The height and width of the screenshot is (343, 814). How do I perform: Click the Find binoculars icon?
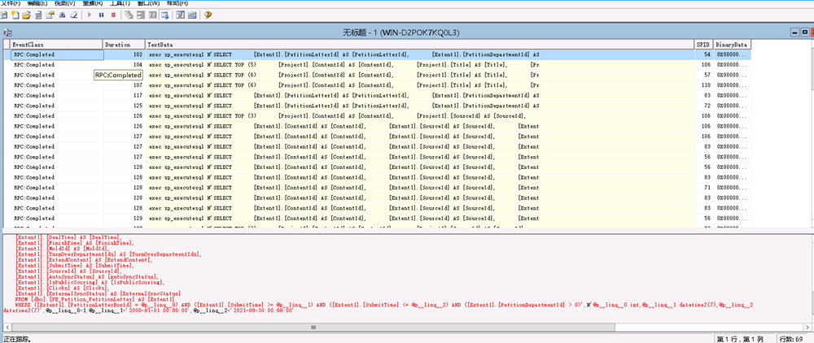pos(62,15)
